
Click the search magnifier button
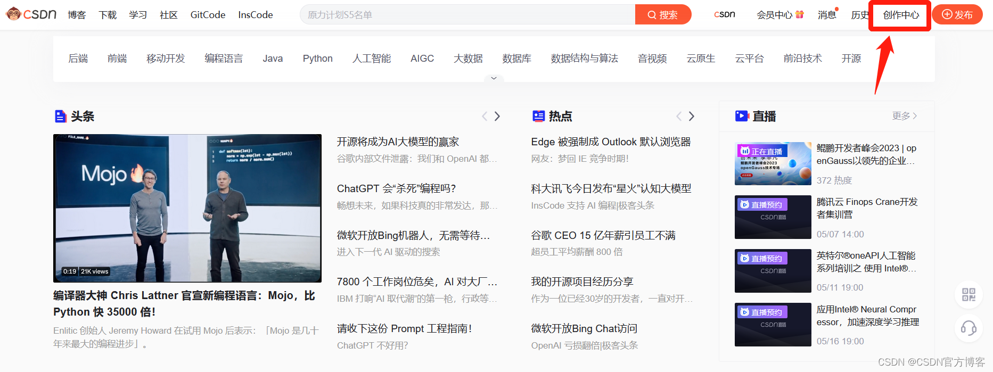[663, 15]
